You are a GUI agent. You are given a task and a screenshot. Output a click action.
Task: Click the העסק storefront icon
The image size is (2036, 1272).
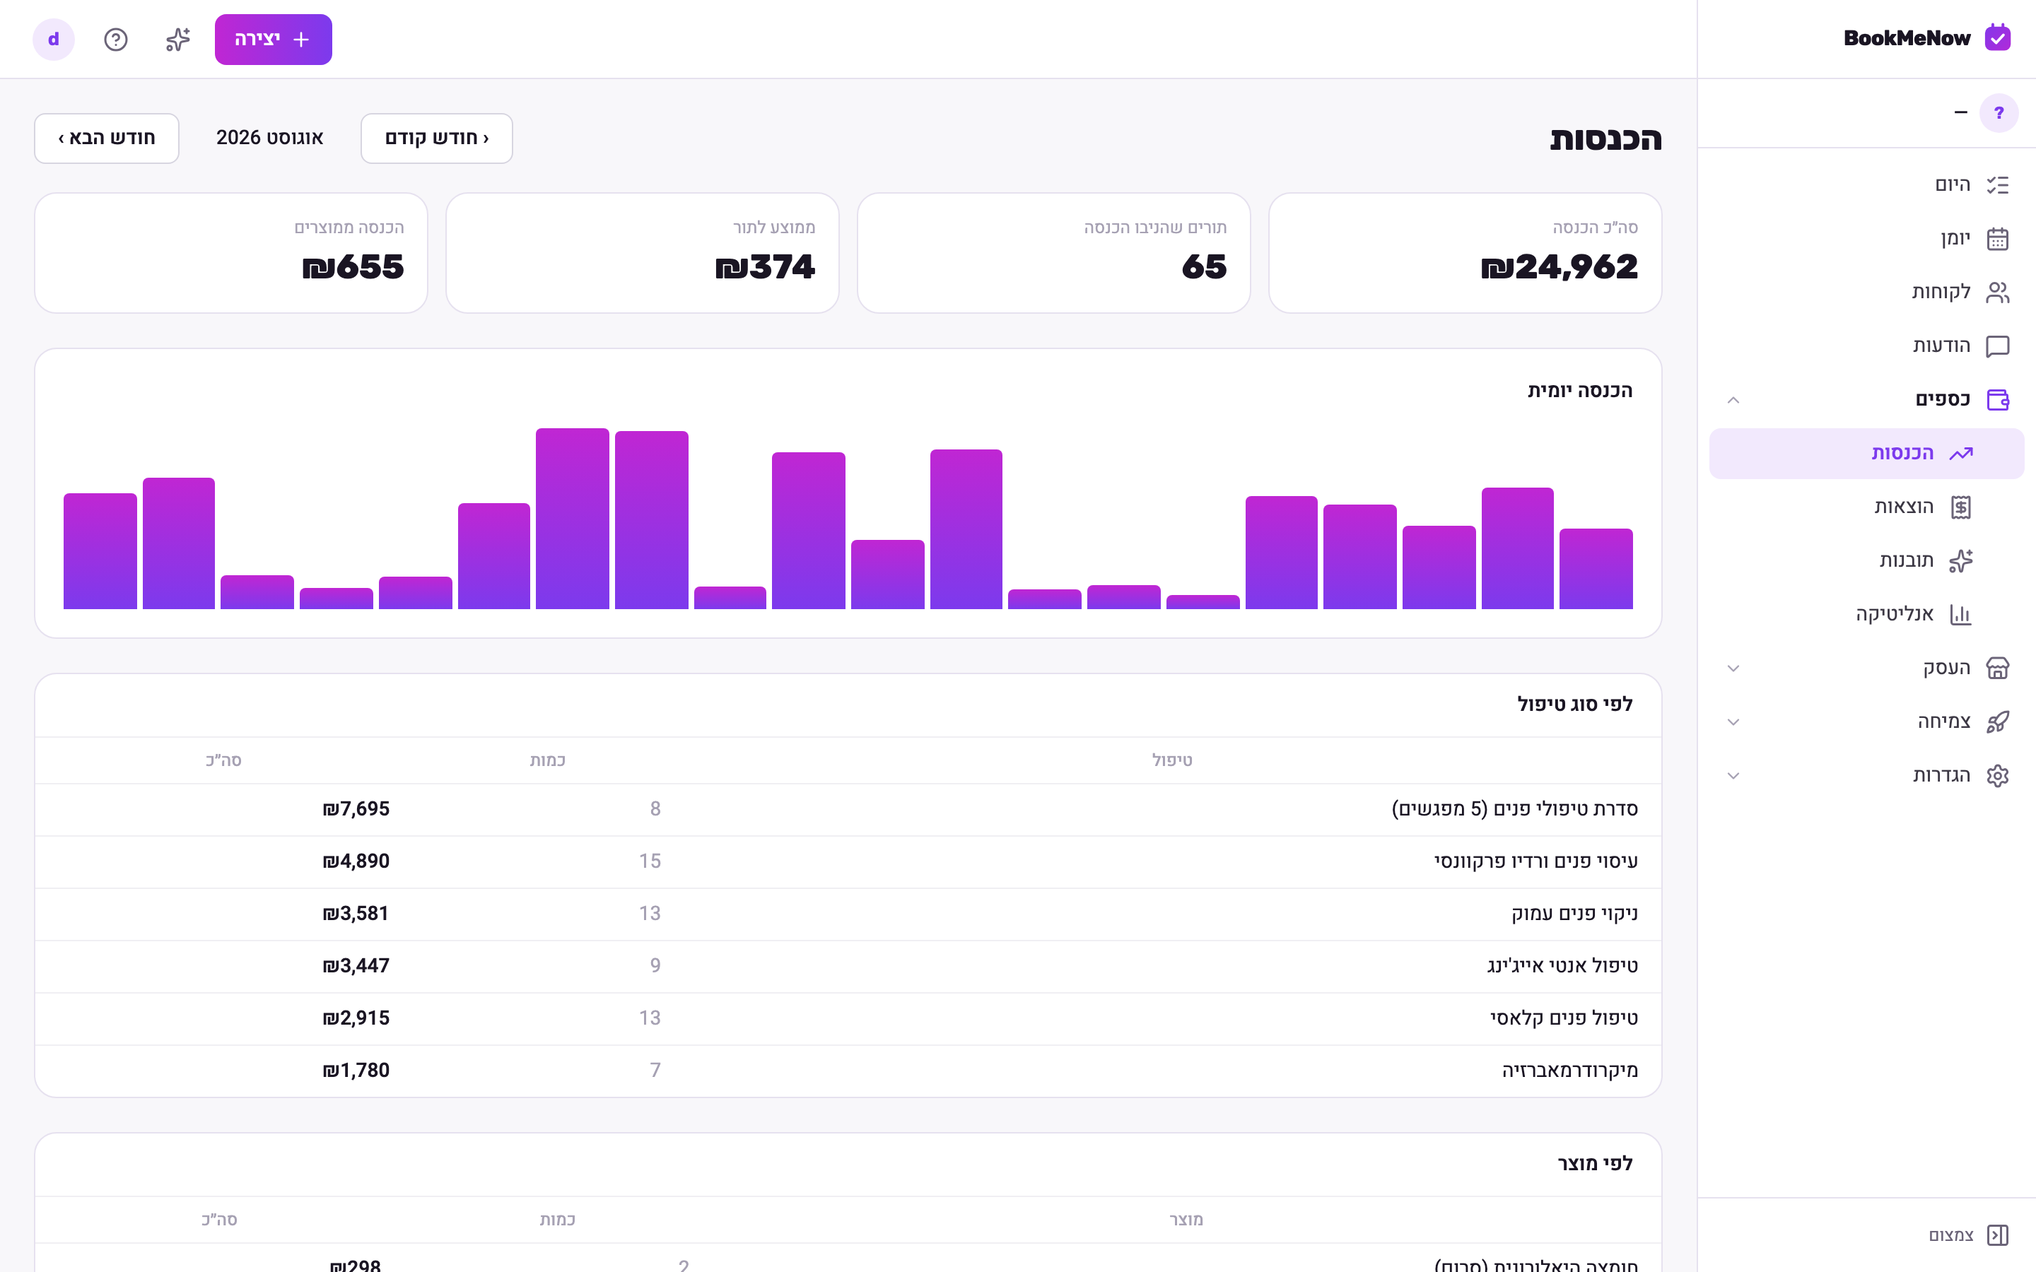point(1997,668)
